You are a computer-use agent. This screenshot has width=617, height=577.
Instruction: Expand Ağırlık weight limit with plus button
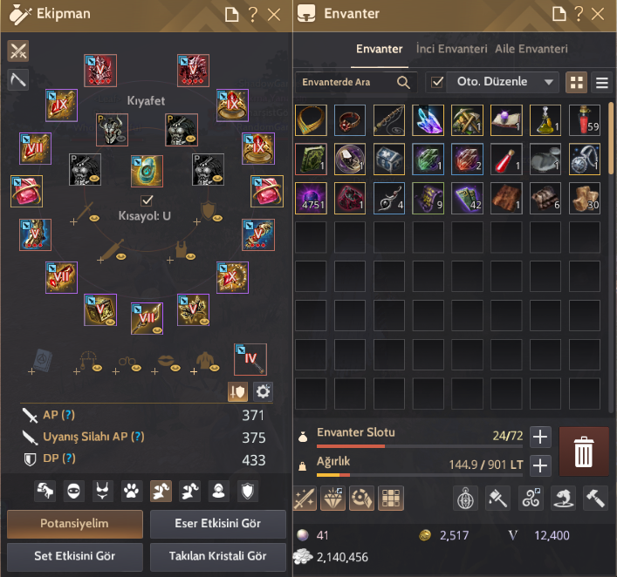540,465
